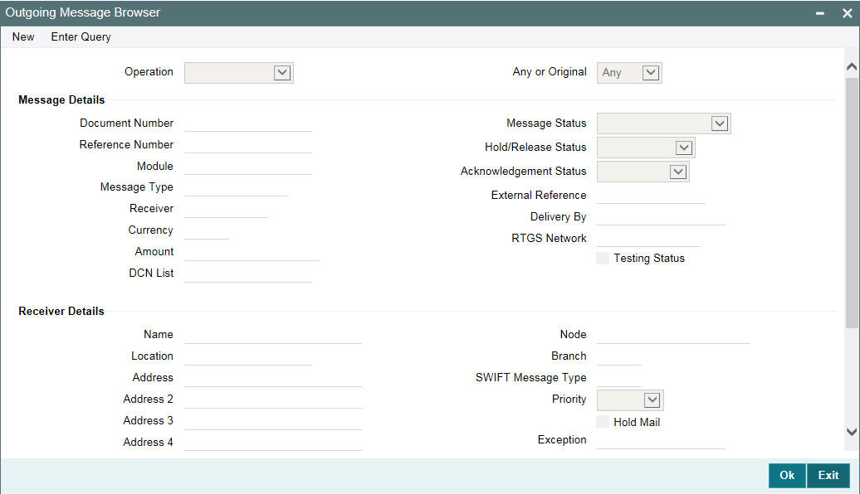This screenshot has height=494, width=860.
Task: Click the receiver Name field
Action: [273, 335]
